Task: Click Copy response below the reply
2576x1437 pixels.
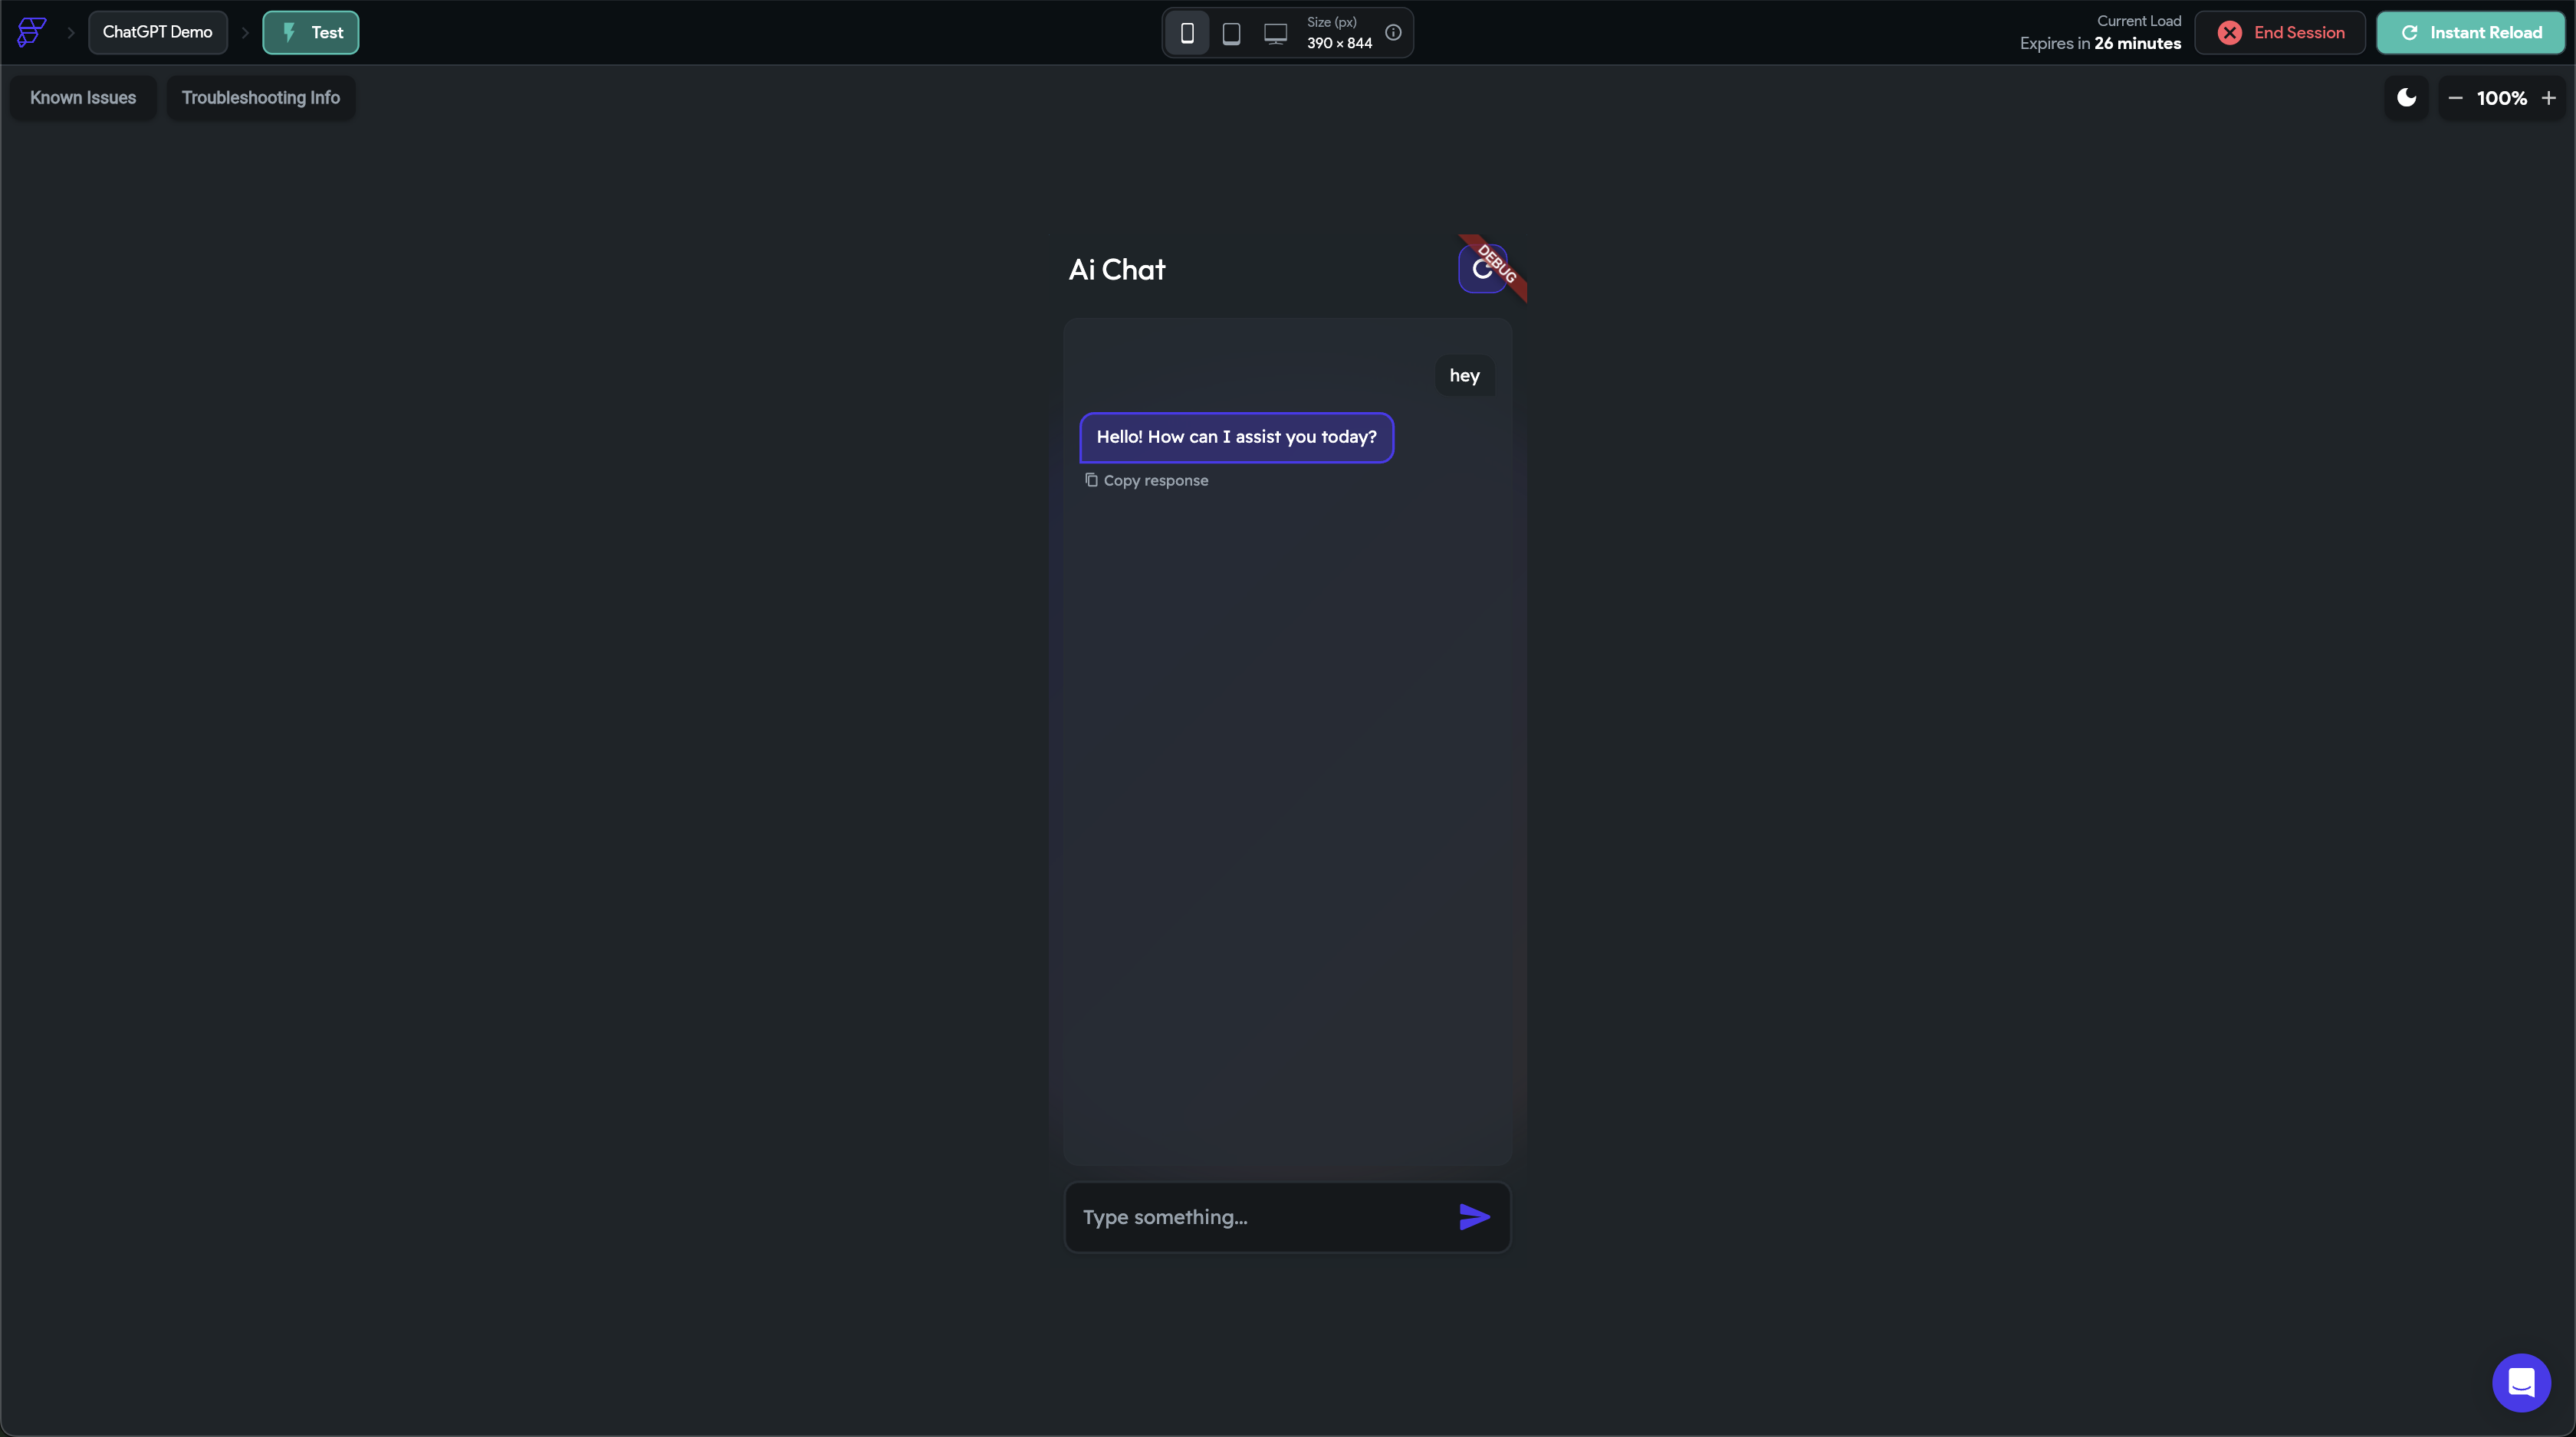Action: [x=1146, y=481]
